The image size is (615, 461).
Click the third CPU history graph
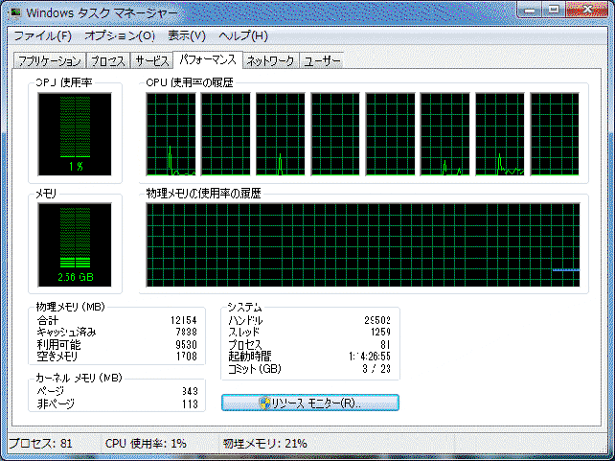coord(281,134)
